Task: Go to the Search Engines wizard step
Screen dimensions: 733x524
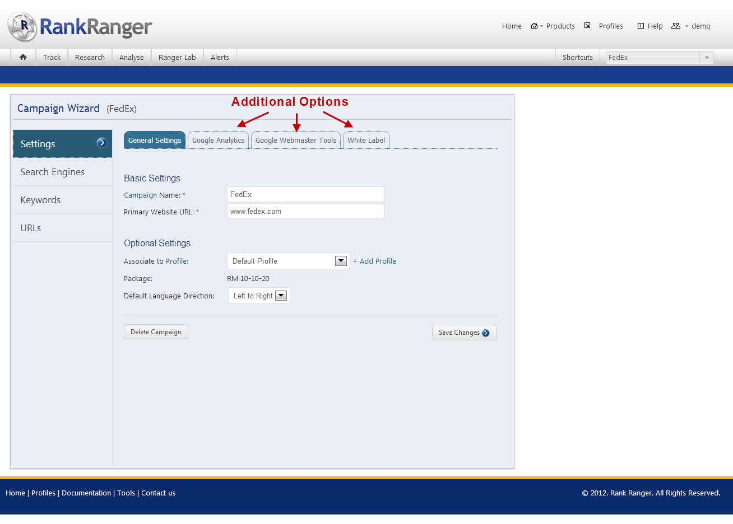Action: [x=62, y=172]
